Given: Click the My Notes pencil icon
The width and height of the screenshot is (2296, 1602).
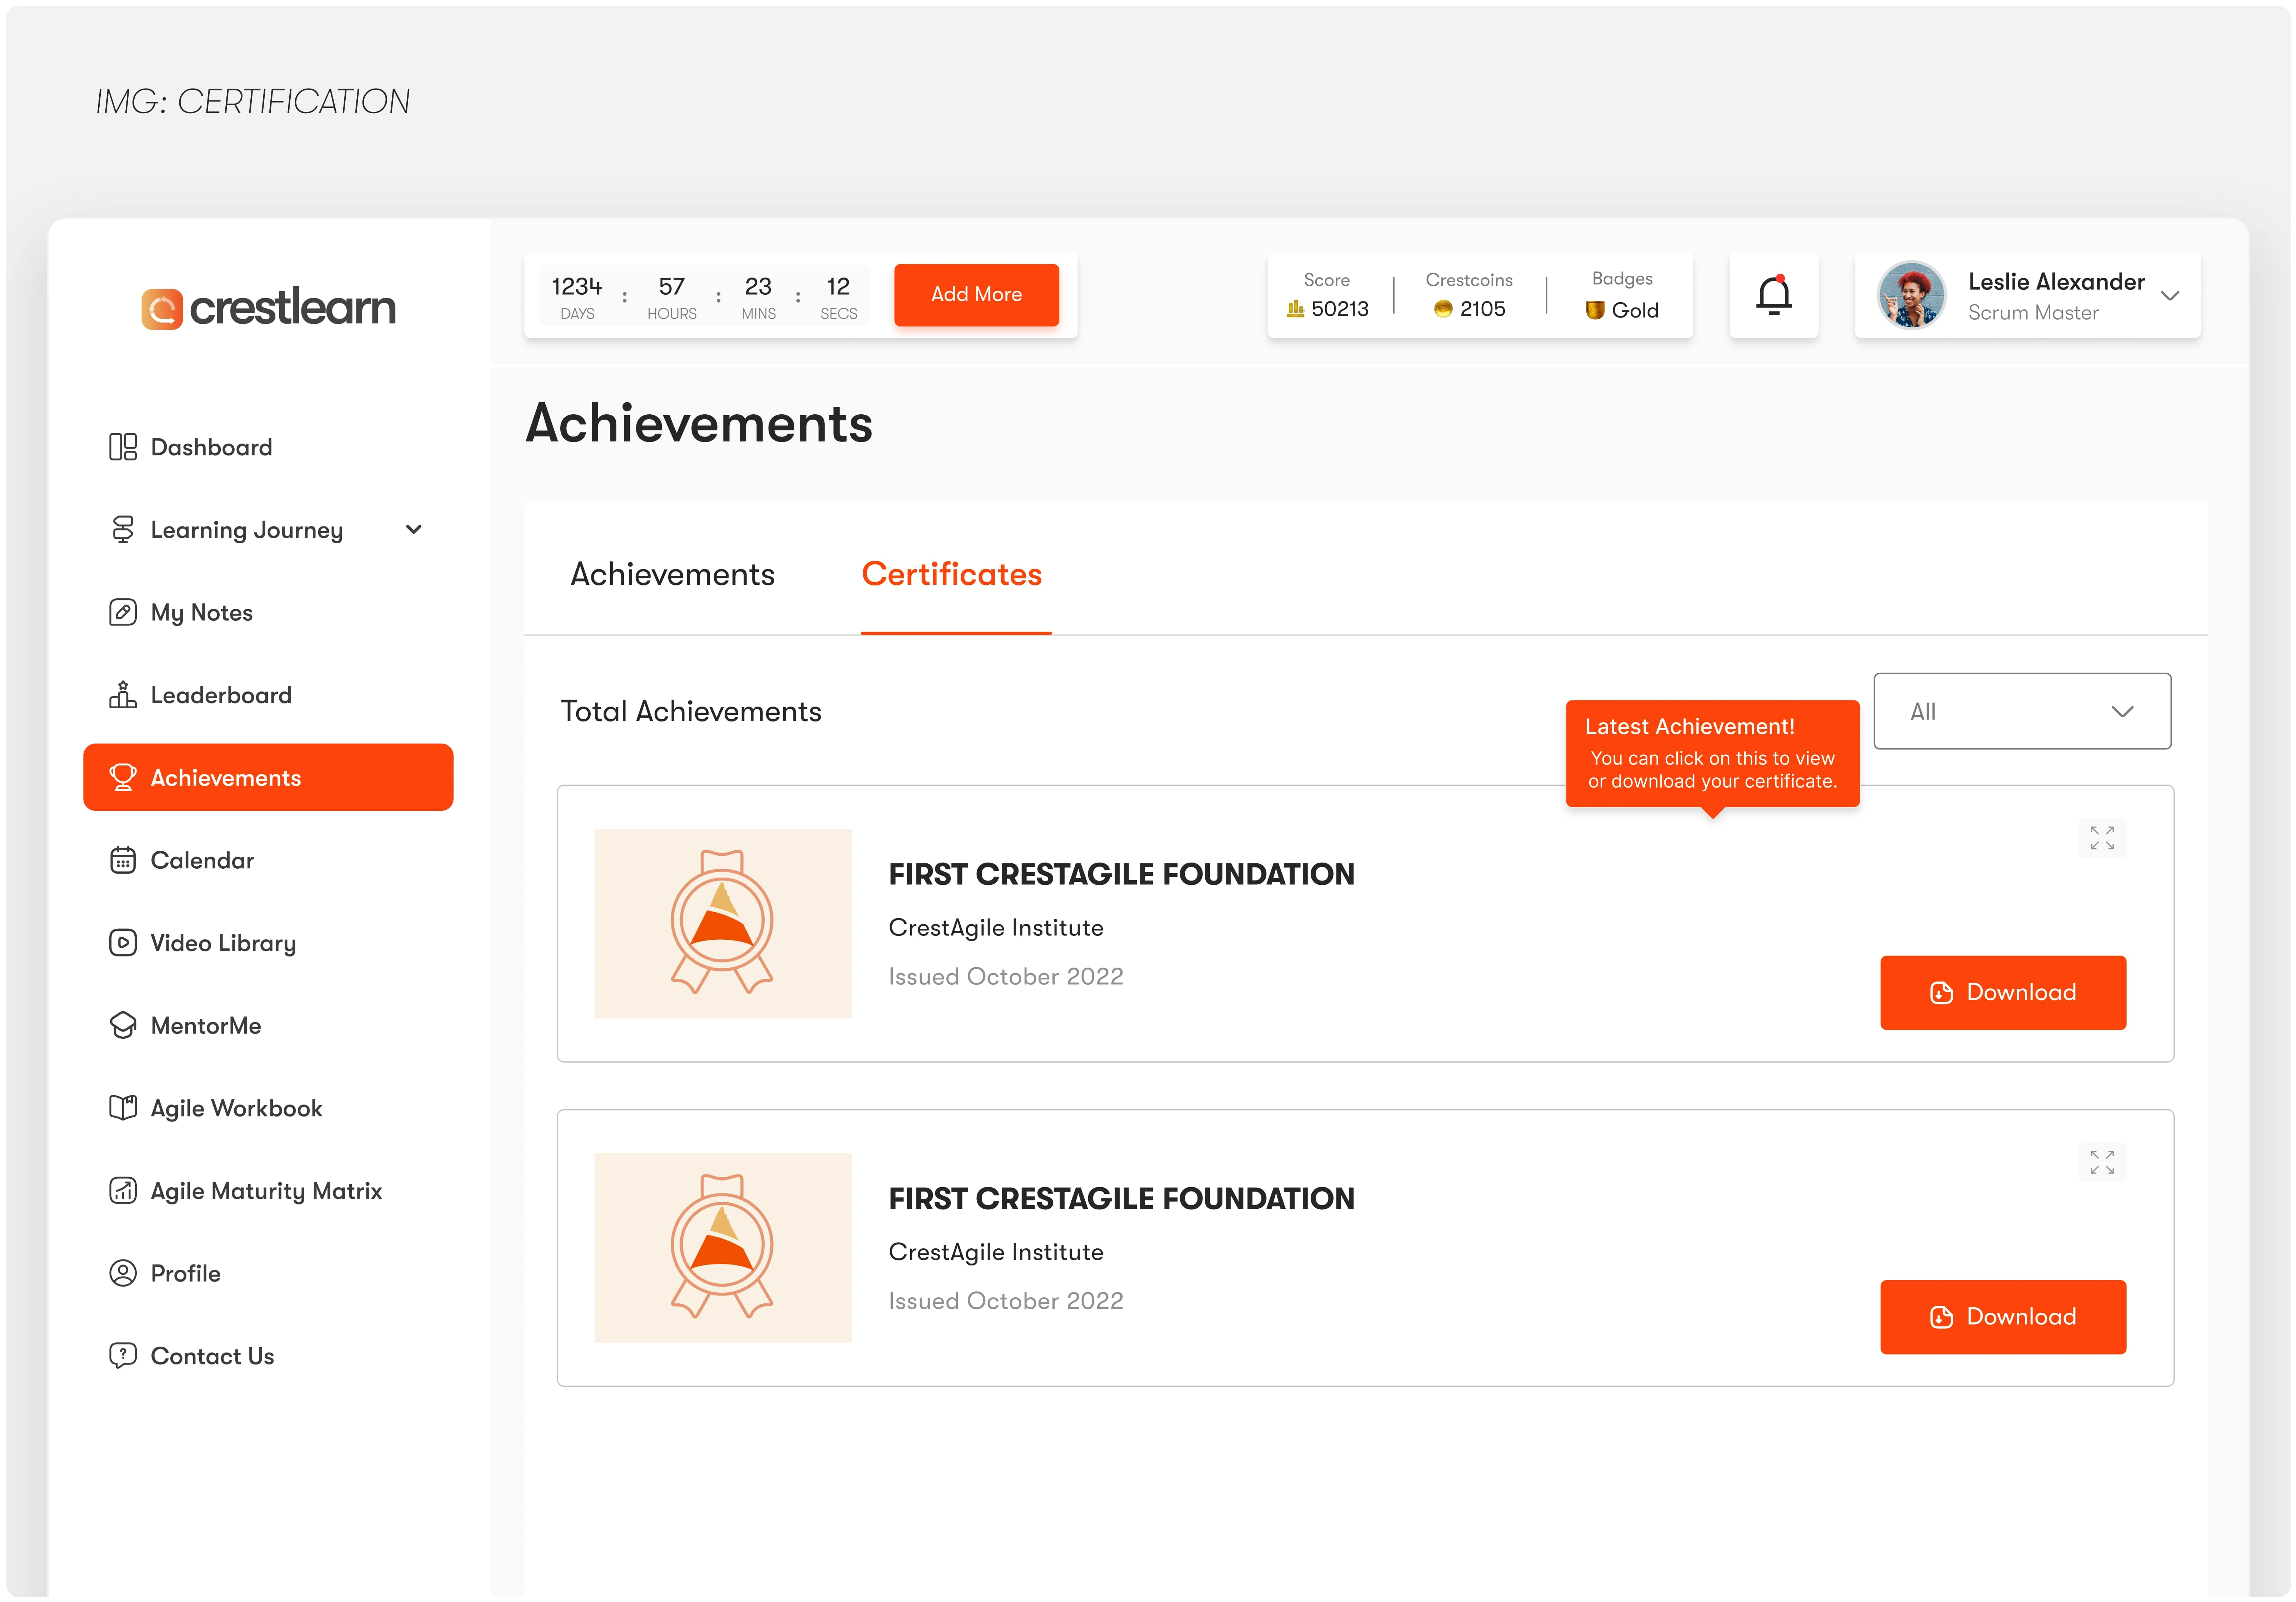Looking at the screenshot, I should click(x=122, y=612).
